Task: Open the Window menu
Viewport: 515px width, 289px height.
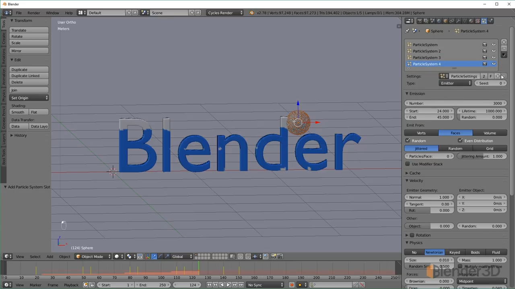Action: click(x=52, y=13)
